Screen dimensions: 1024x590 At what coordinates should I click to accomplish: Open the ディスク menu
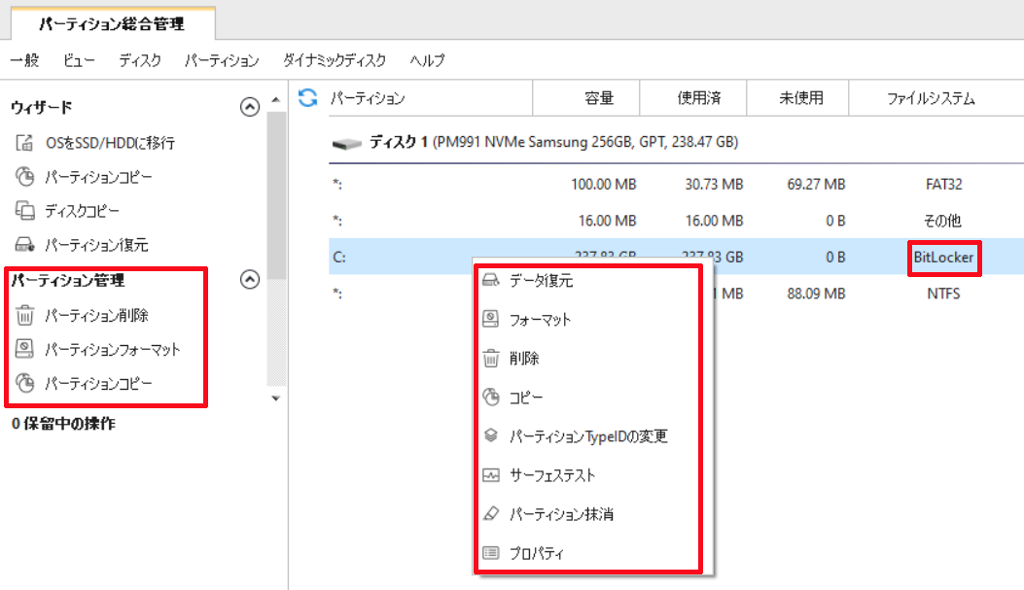pos(140,59)
